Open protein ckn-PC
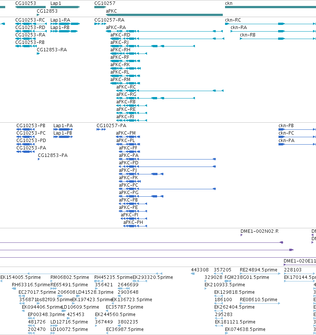This screenshot has width=316, height=335. (x=286, y=133)
